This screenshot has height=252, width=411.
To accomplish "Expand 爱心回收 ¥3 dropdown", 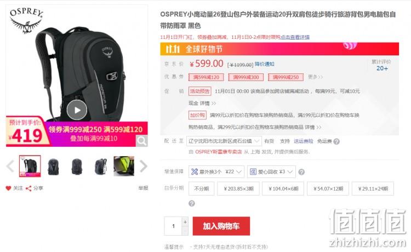I will click(x=271, y=172).
